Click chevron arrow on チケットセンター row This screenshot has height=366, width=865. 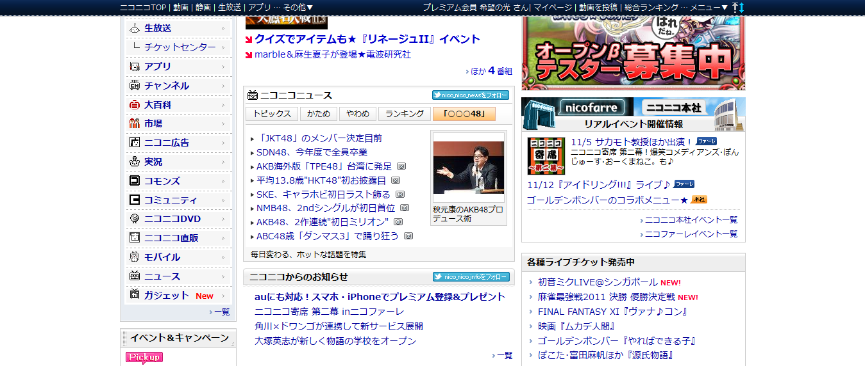coord(224,47)
